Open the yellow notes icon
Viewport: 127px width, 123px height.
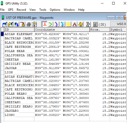[x=81, y=24]
